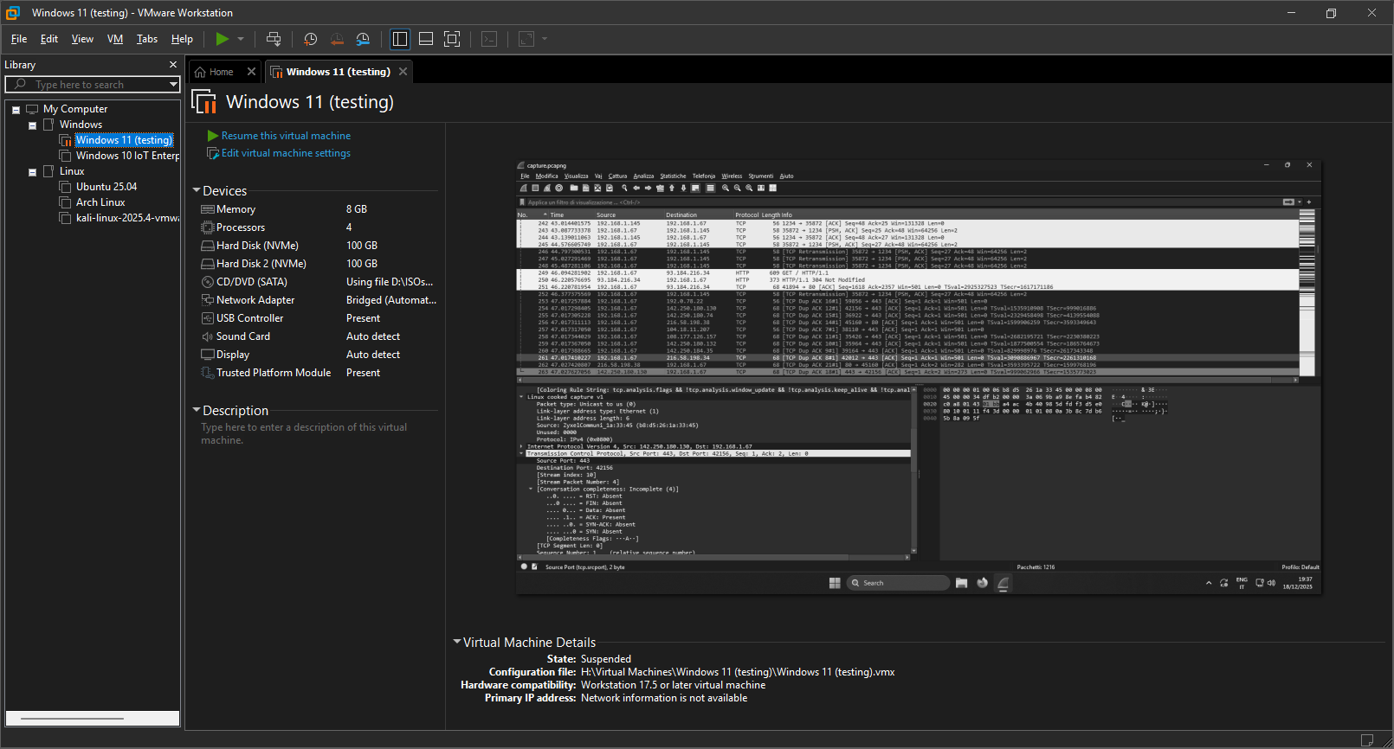Click the green Power On play button
1394x749 pixels.
(x=223, y=39)
